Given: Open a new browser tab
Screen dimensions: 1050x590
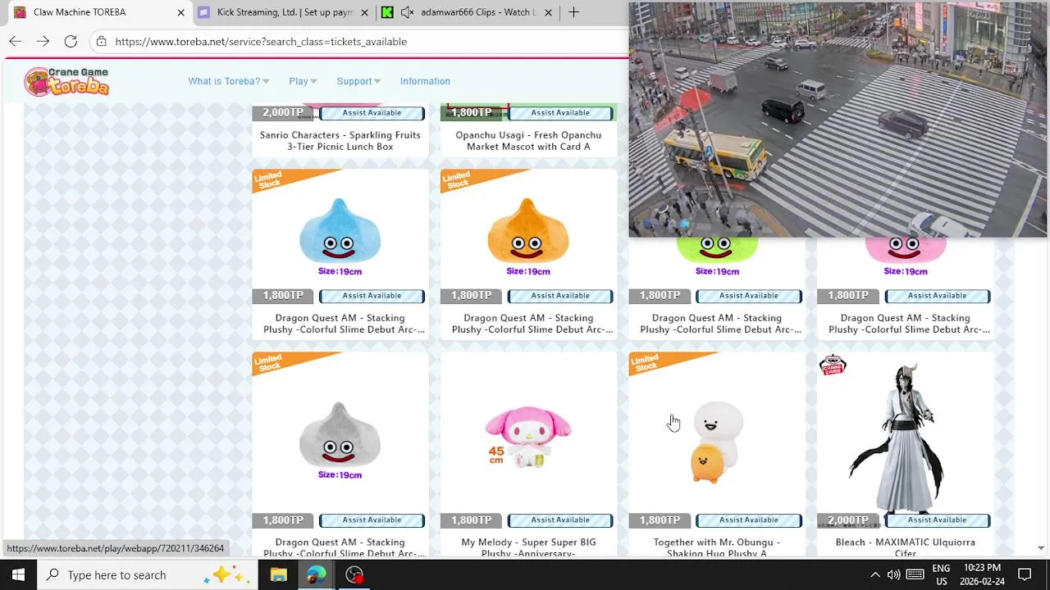Looking at the screenshot, I should 573,12.
